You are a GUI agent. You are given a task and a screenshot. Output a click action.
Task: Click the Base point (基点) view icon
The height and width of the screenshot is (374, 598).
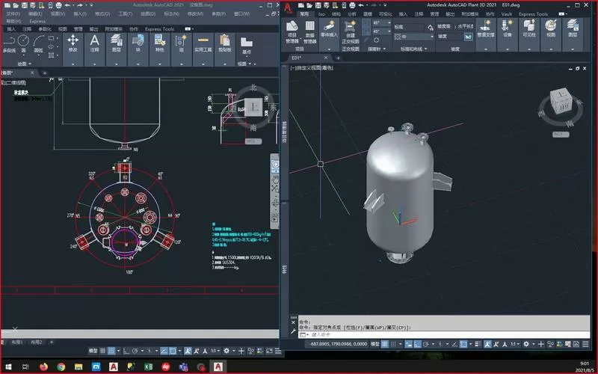[x=247, y=45]
